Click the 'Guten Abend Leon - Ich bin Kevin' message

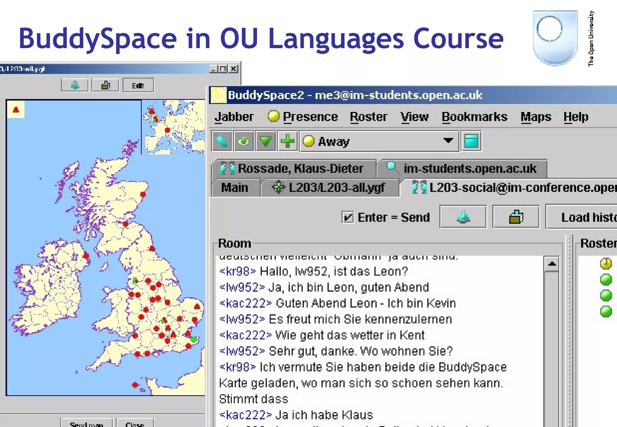[366, 303]
